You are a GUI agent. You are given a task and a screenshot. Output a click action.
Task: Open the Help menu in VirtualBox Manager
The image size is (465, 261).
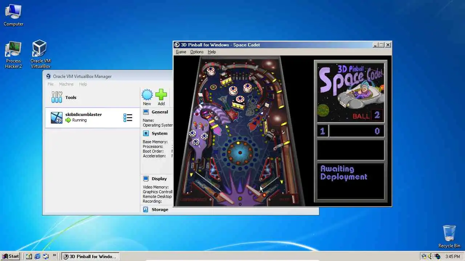[83, 84]
